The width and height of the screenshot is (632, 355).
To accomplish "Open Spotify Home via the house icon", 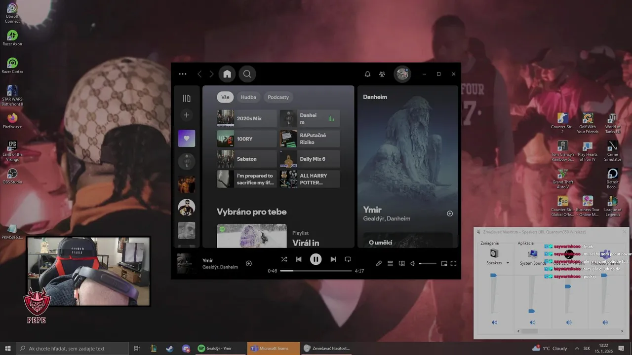I will click(227, 74).
